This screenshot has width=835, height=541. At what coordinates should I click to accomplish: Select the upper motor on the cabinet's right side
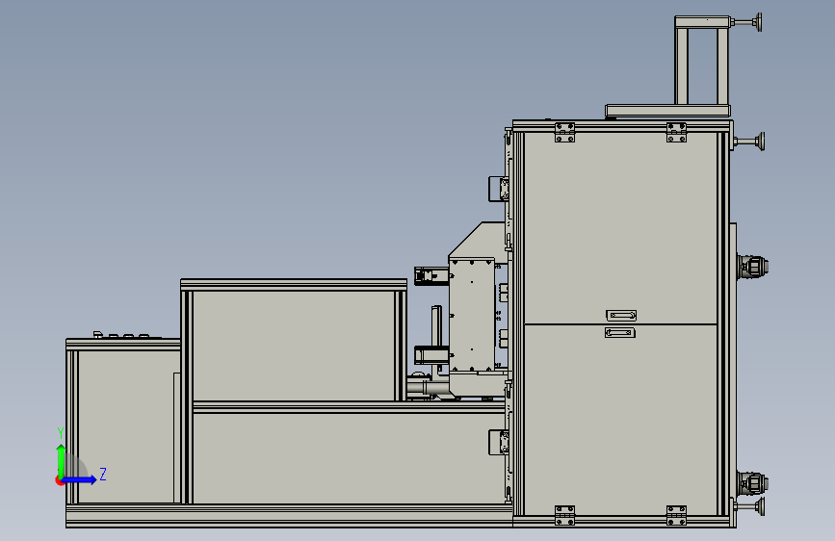coord(752,266)
